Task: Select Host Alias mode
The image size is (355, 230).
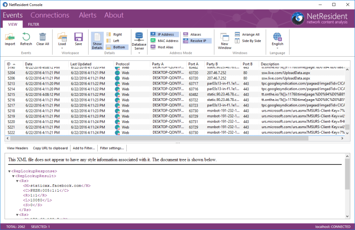Action: [x=162, y=47]
